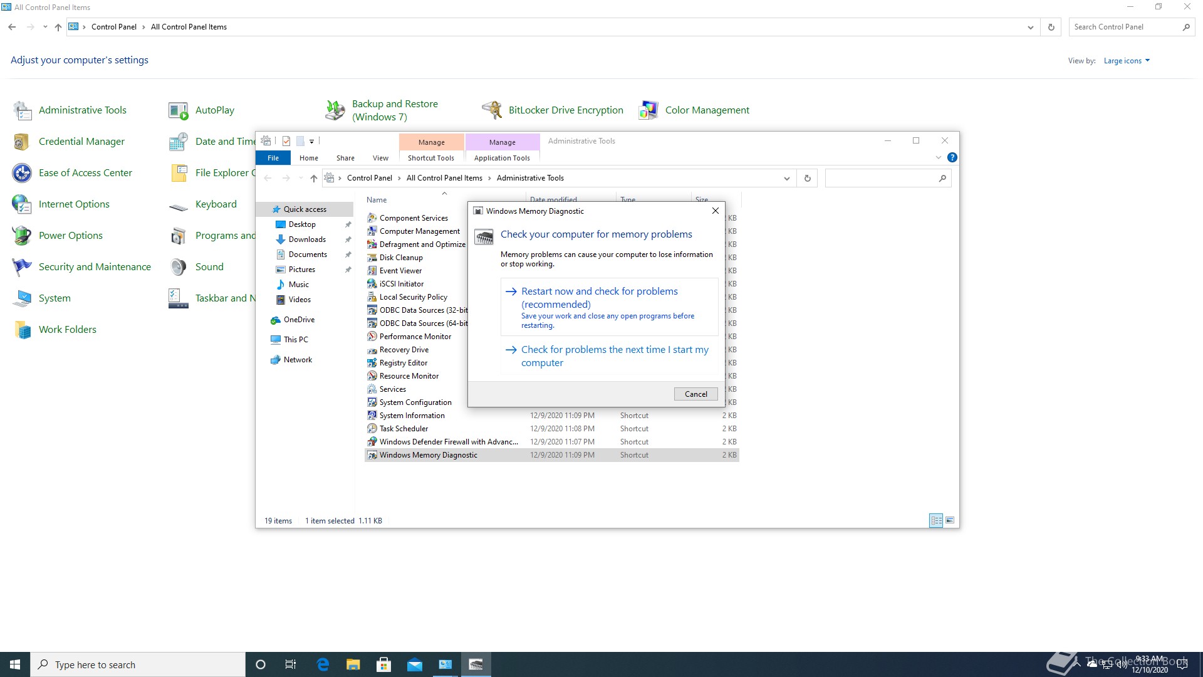
Task: Open Power Options icon
Action: [23, 236]
